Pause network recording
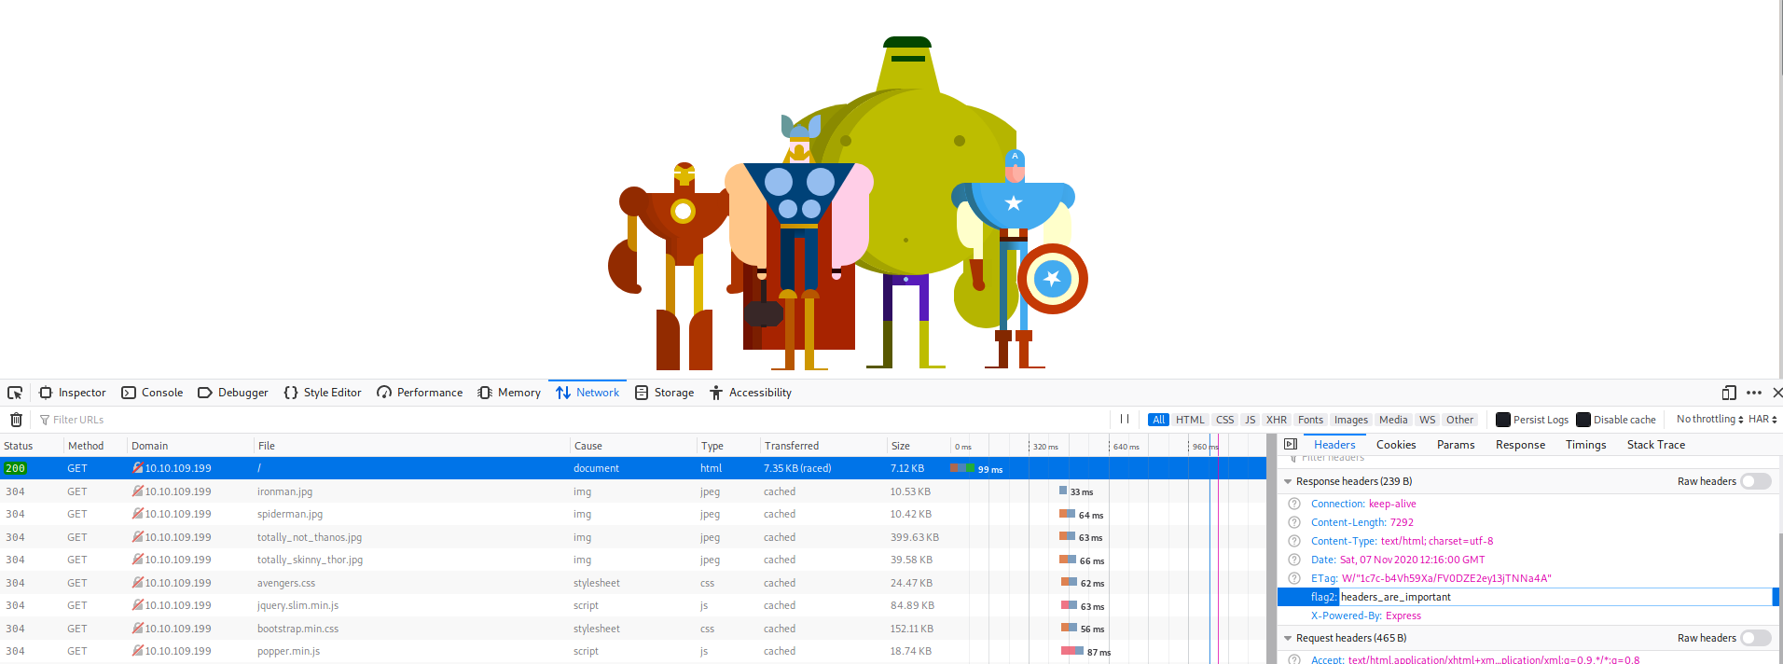This screenshot has height=664, width=1783. click(x=1125, y=420)
